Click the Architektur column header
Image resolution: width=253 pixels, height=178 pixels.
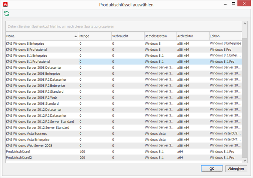coord(192,36)
